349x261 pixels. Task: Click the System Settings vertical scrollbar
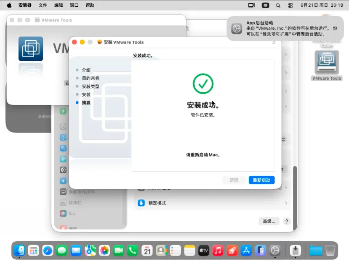click(295, 198)
